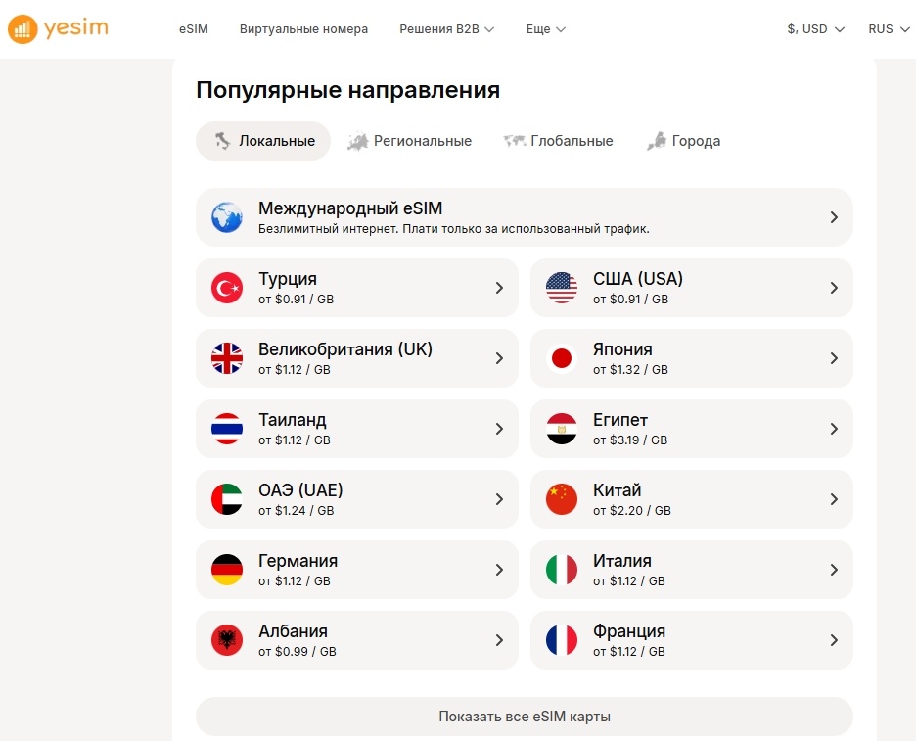Switch to the Глобальные tab
Screen dimensions: 916x741
point(559,141)
